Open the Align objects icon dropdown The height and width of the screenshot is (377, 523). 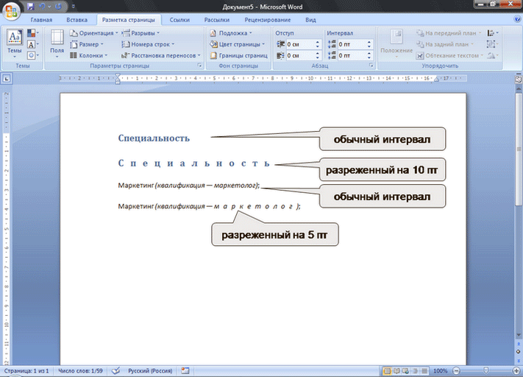492,33
